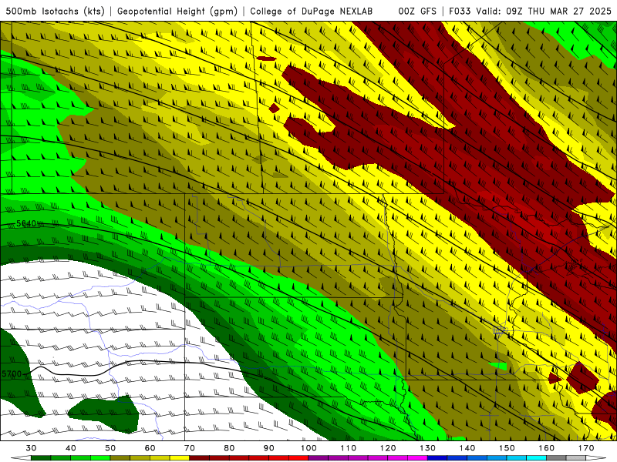This screenshot has height=462, width=617.
Task: Click the 70 label on the color scale
Action: click(190, 448)
